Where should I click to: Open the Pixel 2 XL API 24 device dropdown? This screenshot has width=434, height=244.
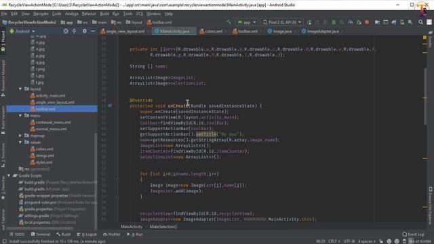tap(282, 22)
